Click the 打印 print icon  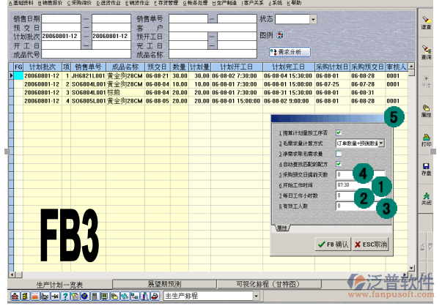(426, 138)
